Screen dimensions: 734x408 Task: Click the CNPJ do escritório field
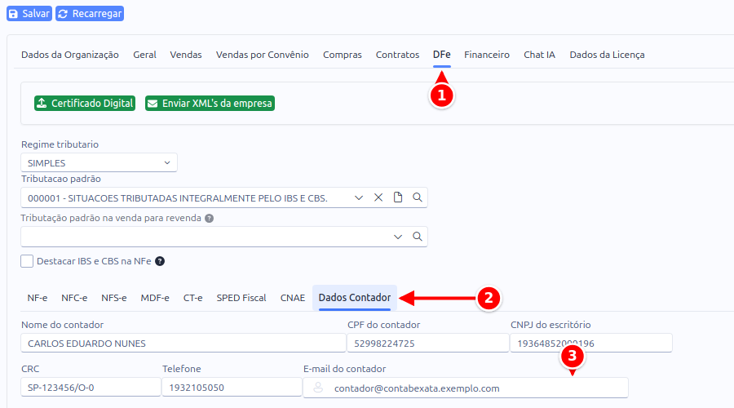click(591, 344)
